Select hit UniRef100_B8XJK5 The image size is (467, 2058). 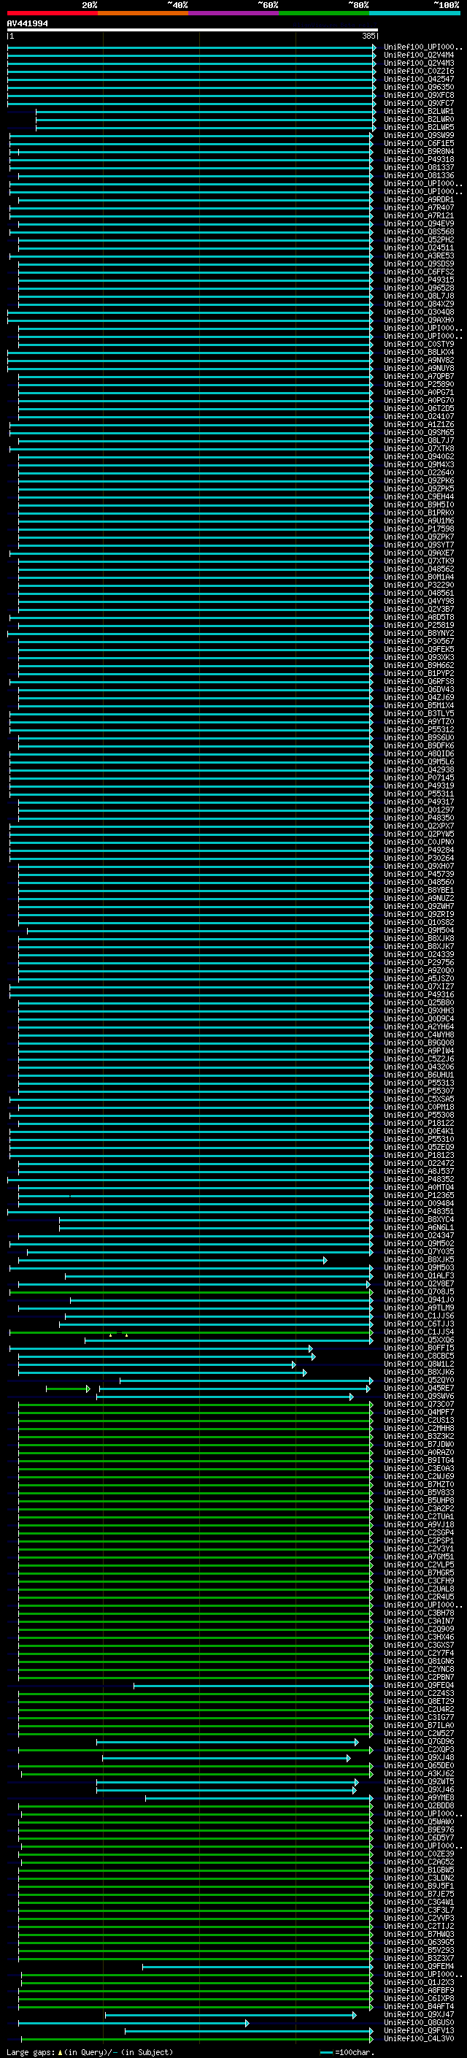[419, 1259]
